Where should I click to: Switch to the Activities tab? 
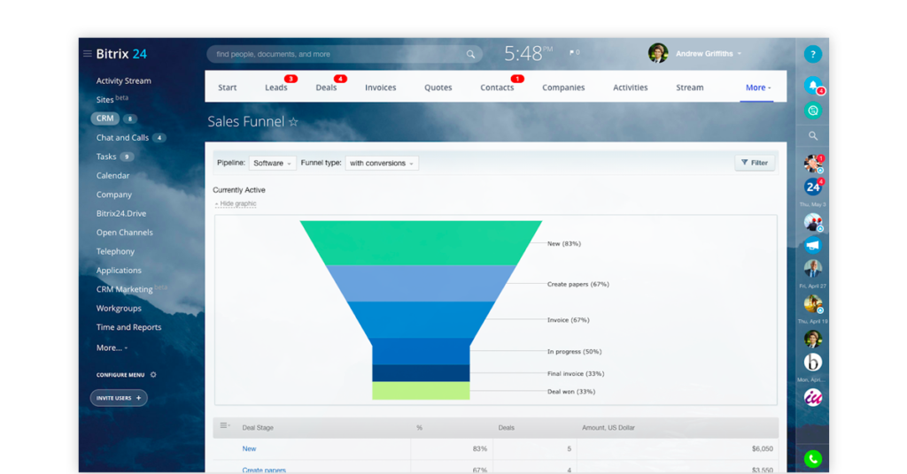[x=631, y=88]
